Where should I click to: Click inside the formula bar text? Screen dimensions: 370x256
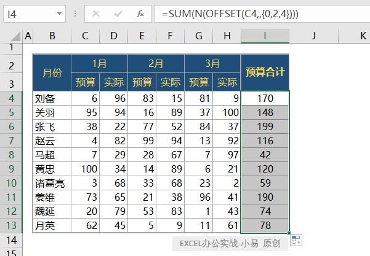230,14
